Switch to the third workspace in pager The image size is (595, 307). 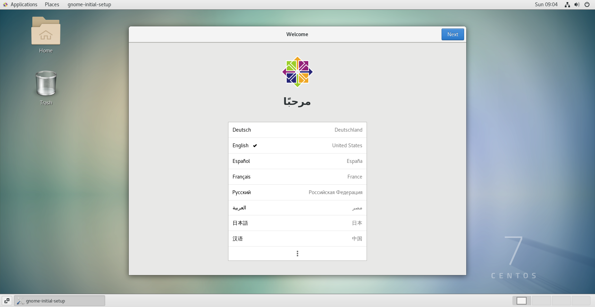(x=561, y=301)
